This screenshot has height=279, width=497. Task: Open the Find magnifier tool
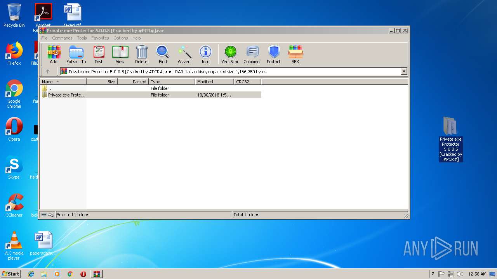[x=163, y=55]
